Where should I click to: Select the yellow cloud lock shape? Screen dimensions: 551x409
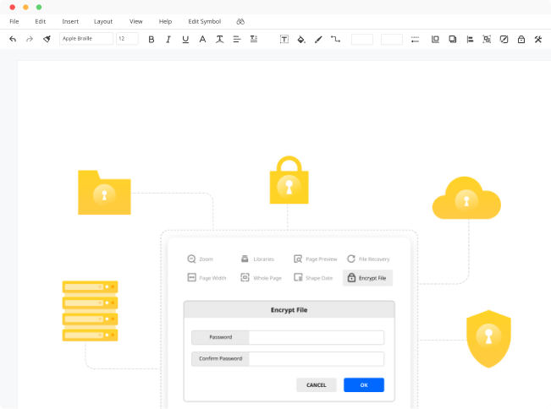point(466,199)
